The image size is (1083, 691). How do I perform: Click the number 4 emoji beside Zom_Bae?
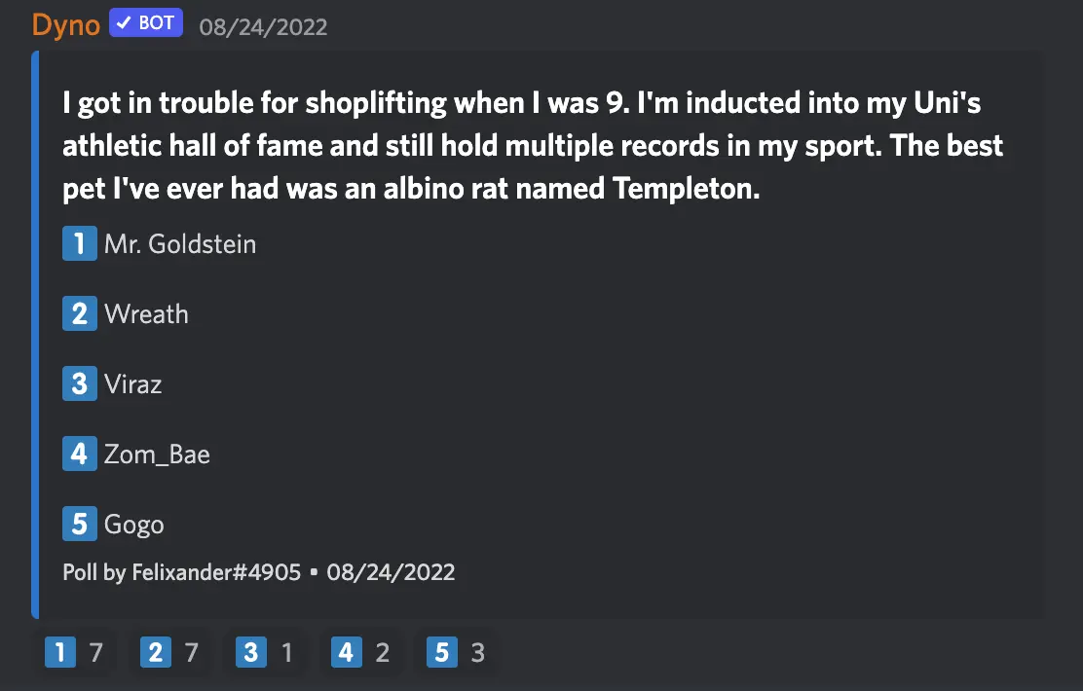[79, 454]
